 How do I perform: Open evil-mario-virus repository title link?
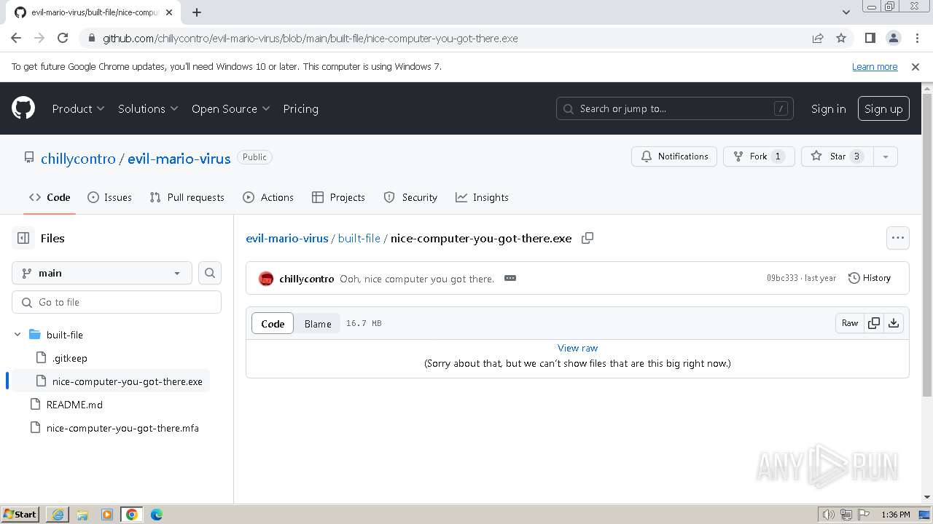tap(179, 158)
